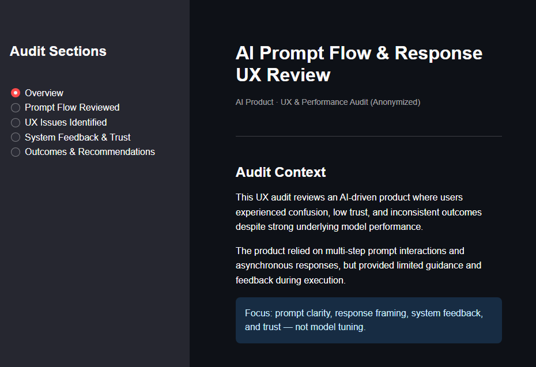536x367 pixels.
Task: Select the Prompt Flow Reviewed radio button
Action: pos(16,108)
